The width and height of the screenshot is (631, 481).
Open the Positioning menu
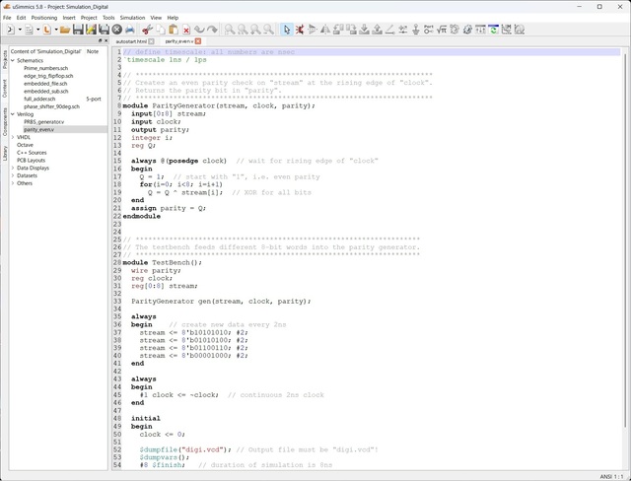pos(44,18)
